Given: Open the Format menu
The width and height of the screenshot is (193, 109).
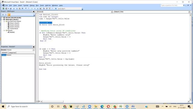Looking at the screenshot, I should [26, 5].
